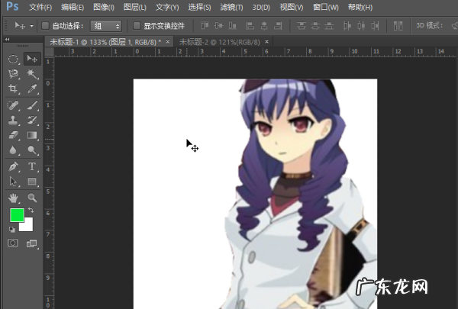Activate the Crop tool
This screenshot has width=458, height=309.
[14, 89]
